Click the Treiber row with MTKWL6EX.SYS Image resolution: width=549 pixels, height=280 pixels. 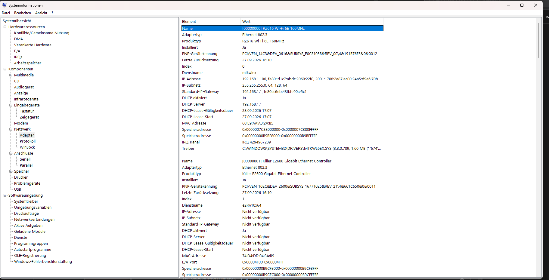[x=282, y=149]
